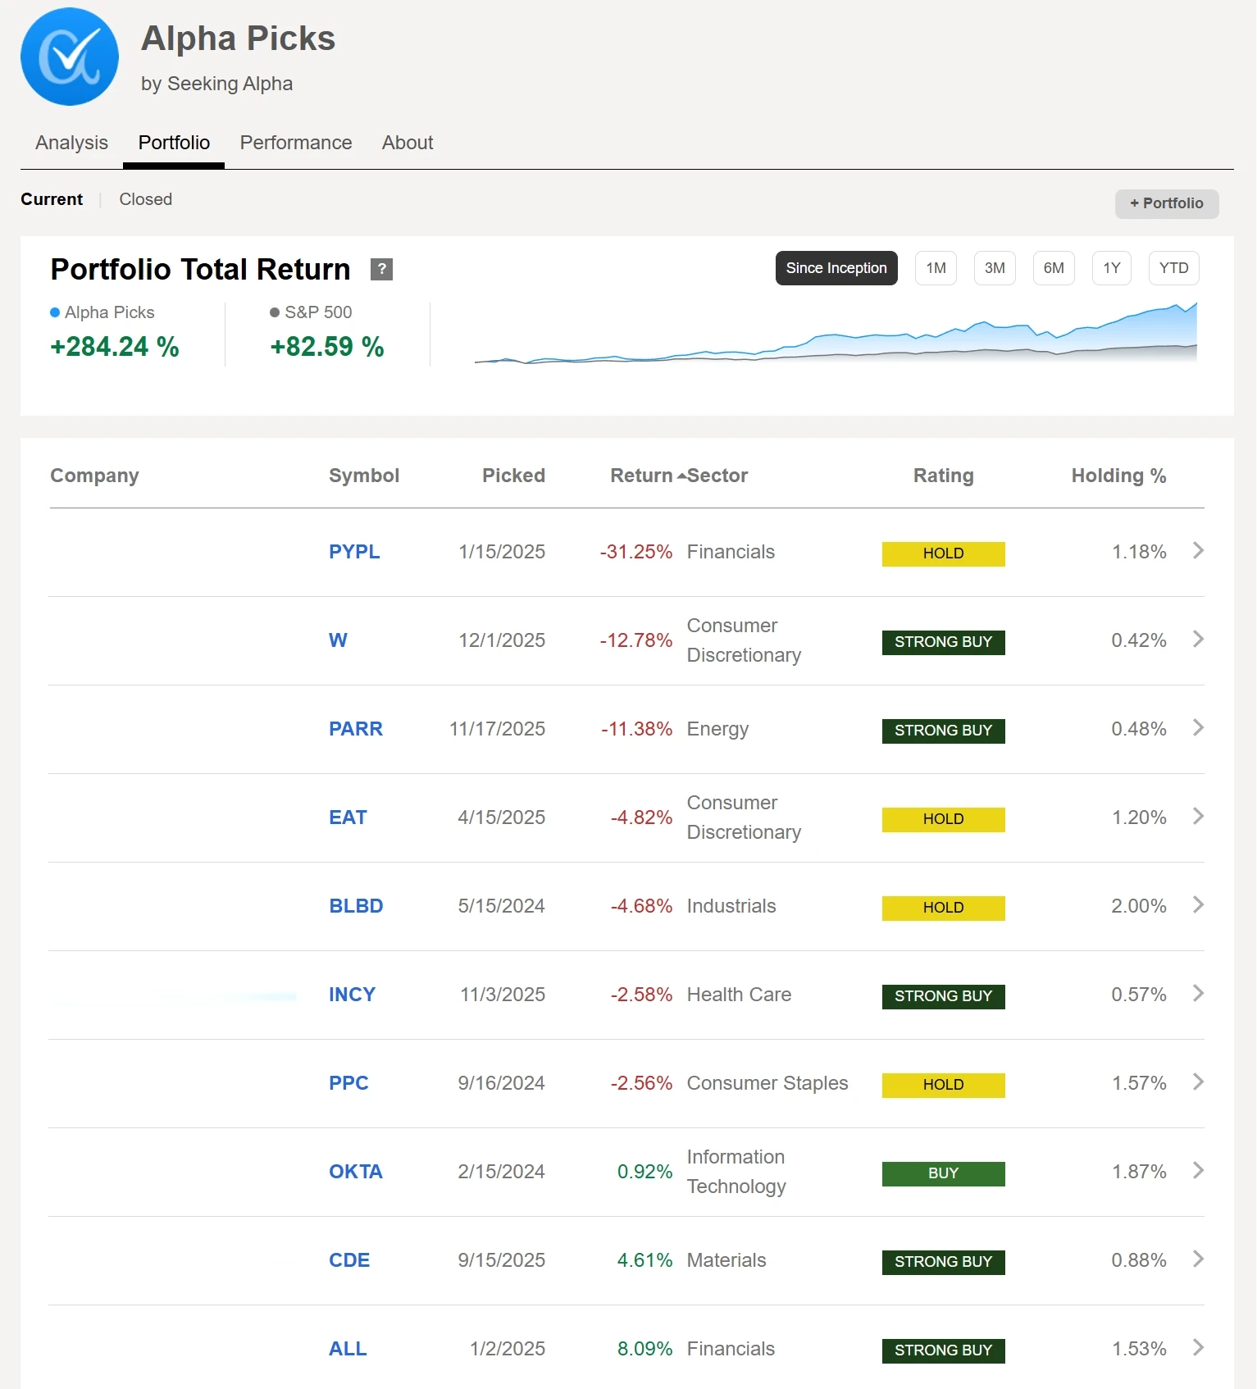The height and width of the screenshot is (1389, 1257).
Task: Open the Performance tab
Action: 295,143
